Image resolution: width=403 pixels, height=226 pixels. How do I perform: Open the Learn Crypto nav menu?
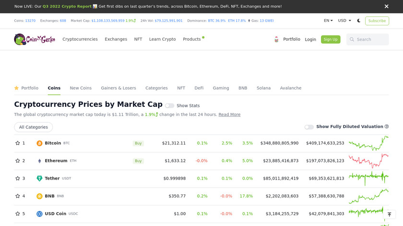coord(163,39)
